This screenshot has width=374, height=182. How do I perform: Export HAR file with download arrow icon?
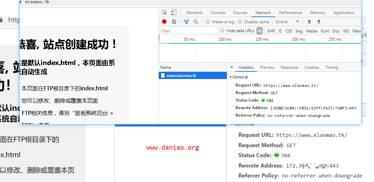(x=319, y=22)
